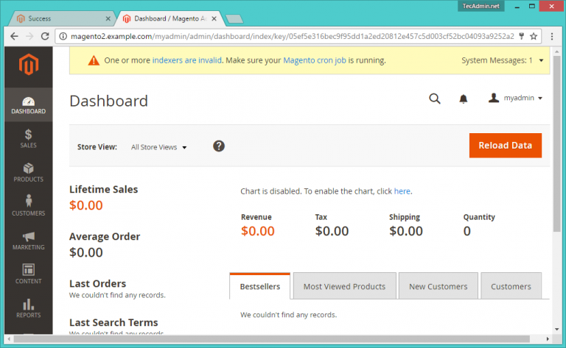Viewport: 566px width, 348px height.
Task: Expand System Messages dropdown
Action: (502, 60)
